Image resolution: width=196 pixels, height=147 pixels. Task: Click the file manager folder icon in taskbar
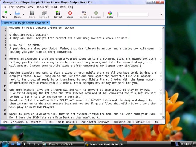coord(18,144)
